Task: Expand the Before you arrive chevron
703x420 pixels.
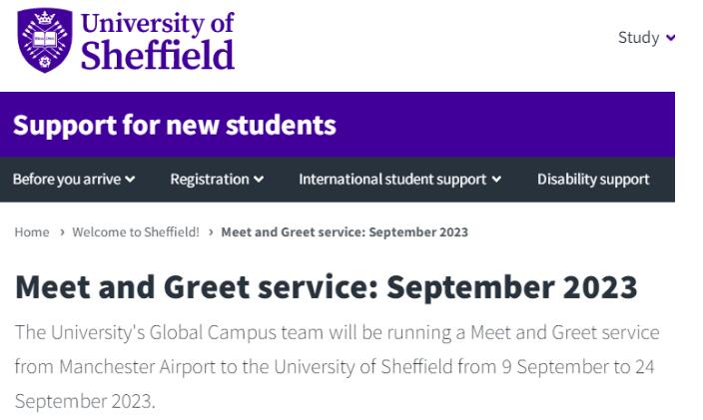Action: click(x=130, y=180)
